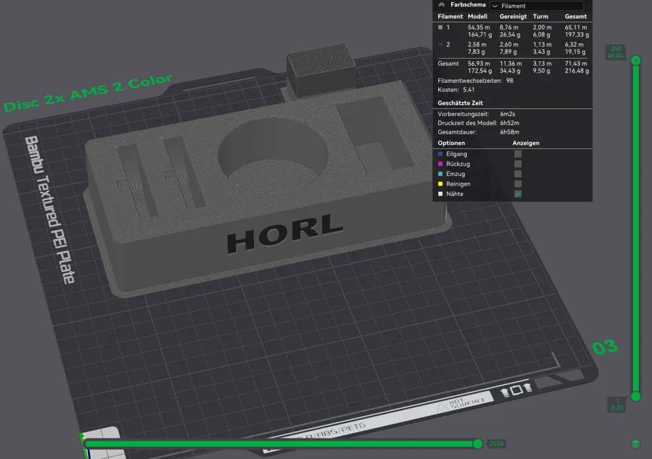This screenshot has height=459, width=652.
Task: Toggle Eilgang display checkbox
Action: pyautogui.click(x=518, y=154)
